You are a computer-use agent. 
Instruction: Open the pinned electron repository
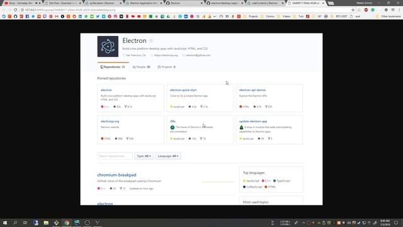click(x=106, y=90)
